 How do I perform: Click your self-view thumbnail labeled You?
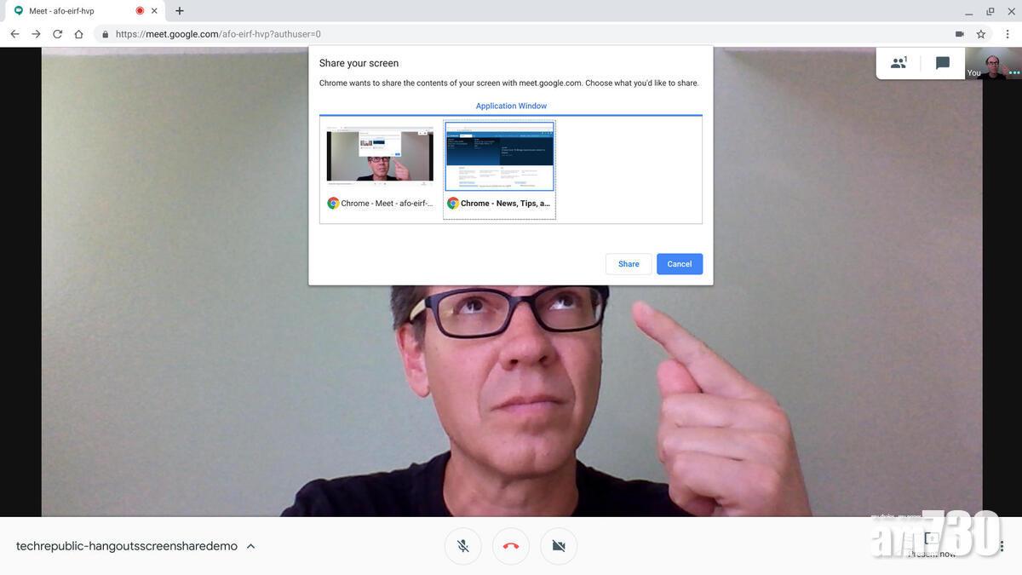click(993, 63)
